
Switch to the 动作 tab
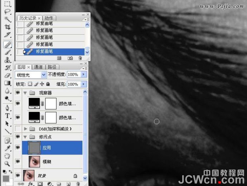pos(49,18)
